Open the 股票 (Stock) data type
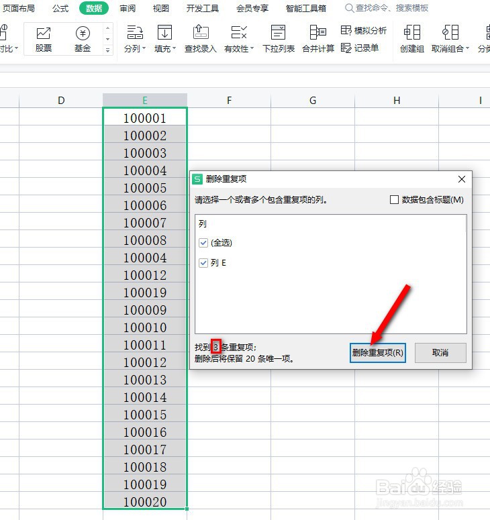 [44, 39]
